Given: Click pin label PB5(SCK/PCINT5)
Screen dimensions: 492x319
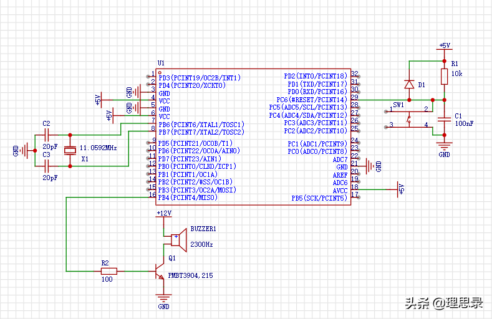Looking at the screenshot, I should pyautogui.click(x=319, y=198).
